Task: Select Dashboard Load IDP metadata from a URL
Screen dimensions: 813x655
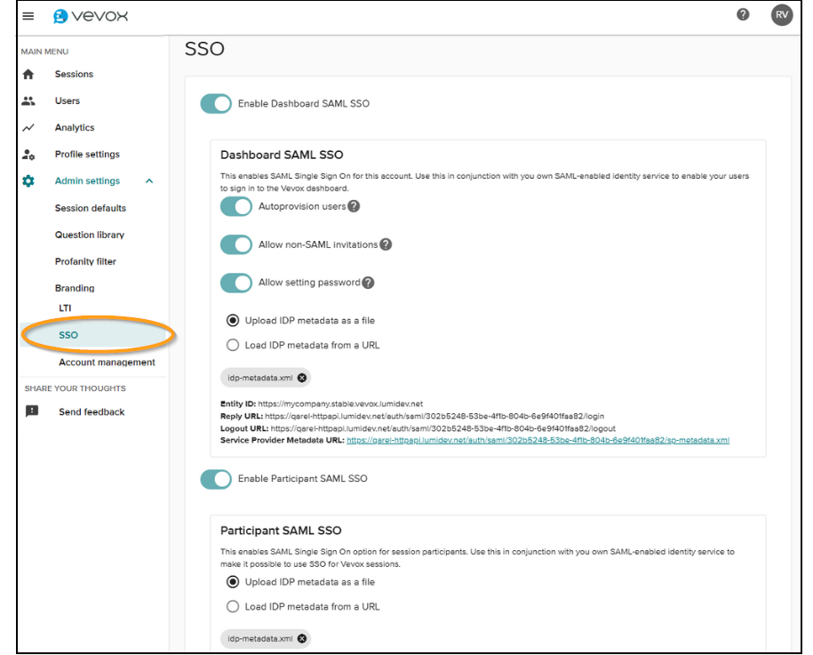Action: (233, 345)
